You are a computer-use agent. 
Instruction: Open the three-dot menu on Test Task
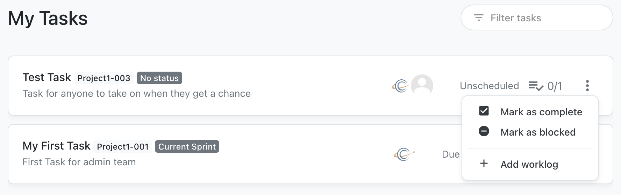[587, 86]
